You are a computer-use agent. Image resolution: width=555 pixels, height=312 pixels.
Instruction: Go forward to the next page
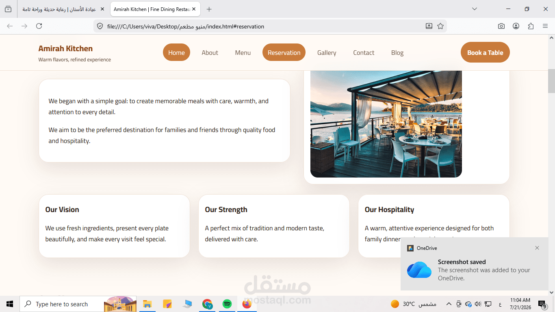[x=24, y=26]
